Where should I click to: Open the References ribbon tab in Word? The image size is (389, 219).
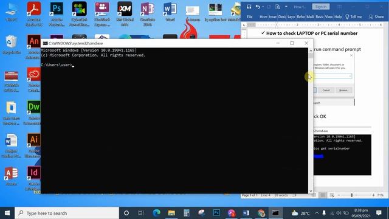301,17
